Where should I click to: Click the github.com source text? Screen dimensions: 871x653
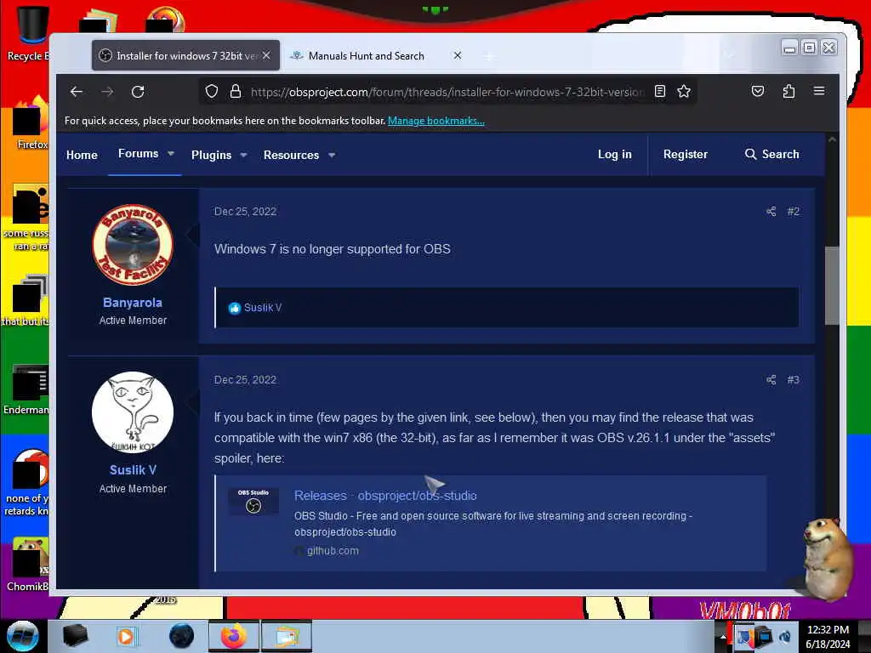coord(333,551)
